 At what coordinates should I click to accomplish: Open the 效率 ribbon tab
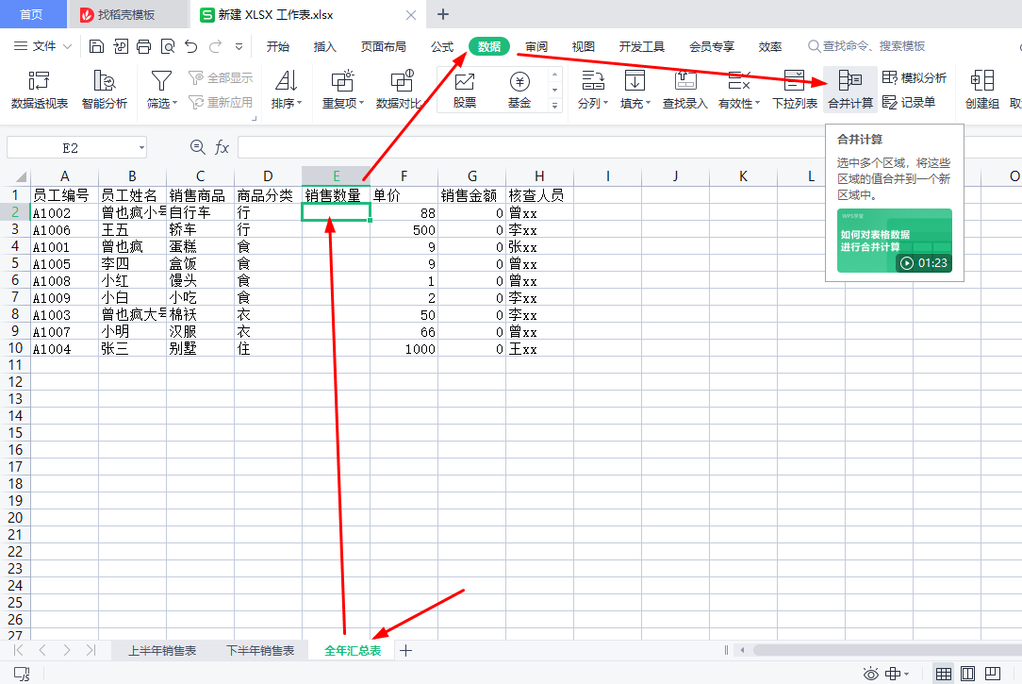point(769,46)
